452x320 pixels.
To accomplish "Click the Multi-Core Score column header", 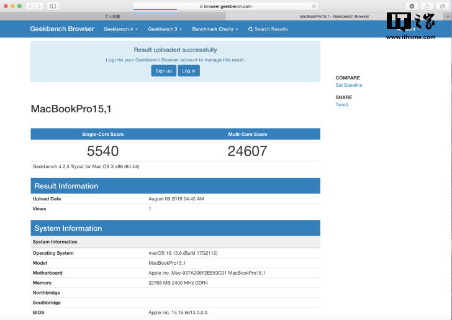I will click(248, 134).
